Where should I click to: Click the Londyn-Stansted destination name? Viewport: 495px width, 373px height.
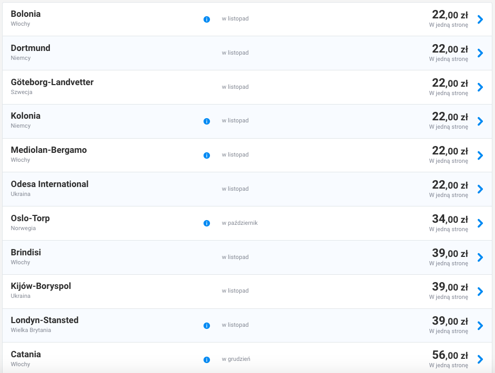point(45,320)
